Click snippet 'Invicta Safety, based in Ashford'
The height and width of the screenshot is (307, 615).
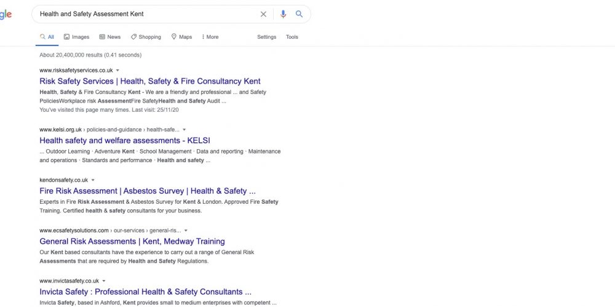coord(158,303)
